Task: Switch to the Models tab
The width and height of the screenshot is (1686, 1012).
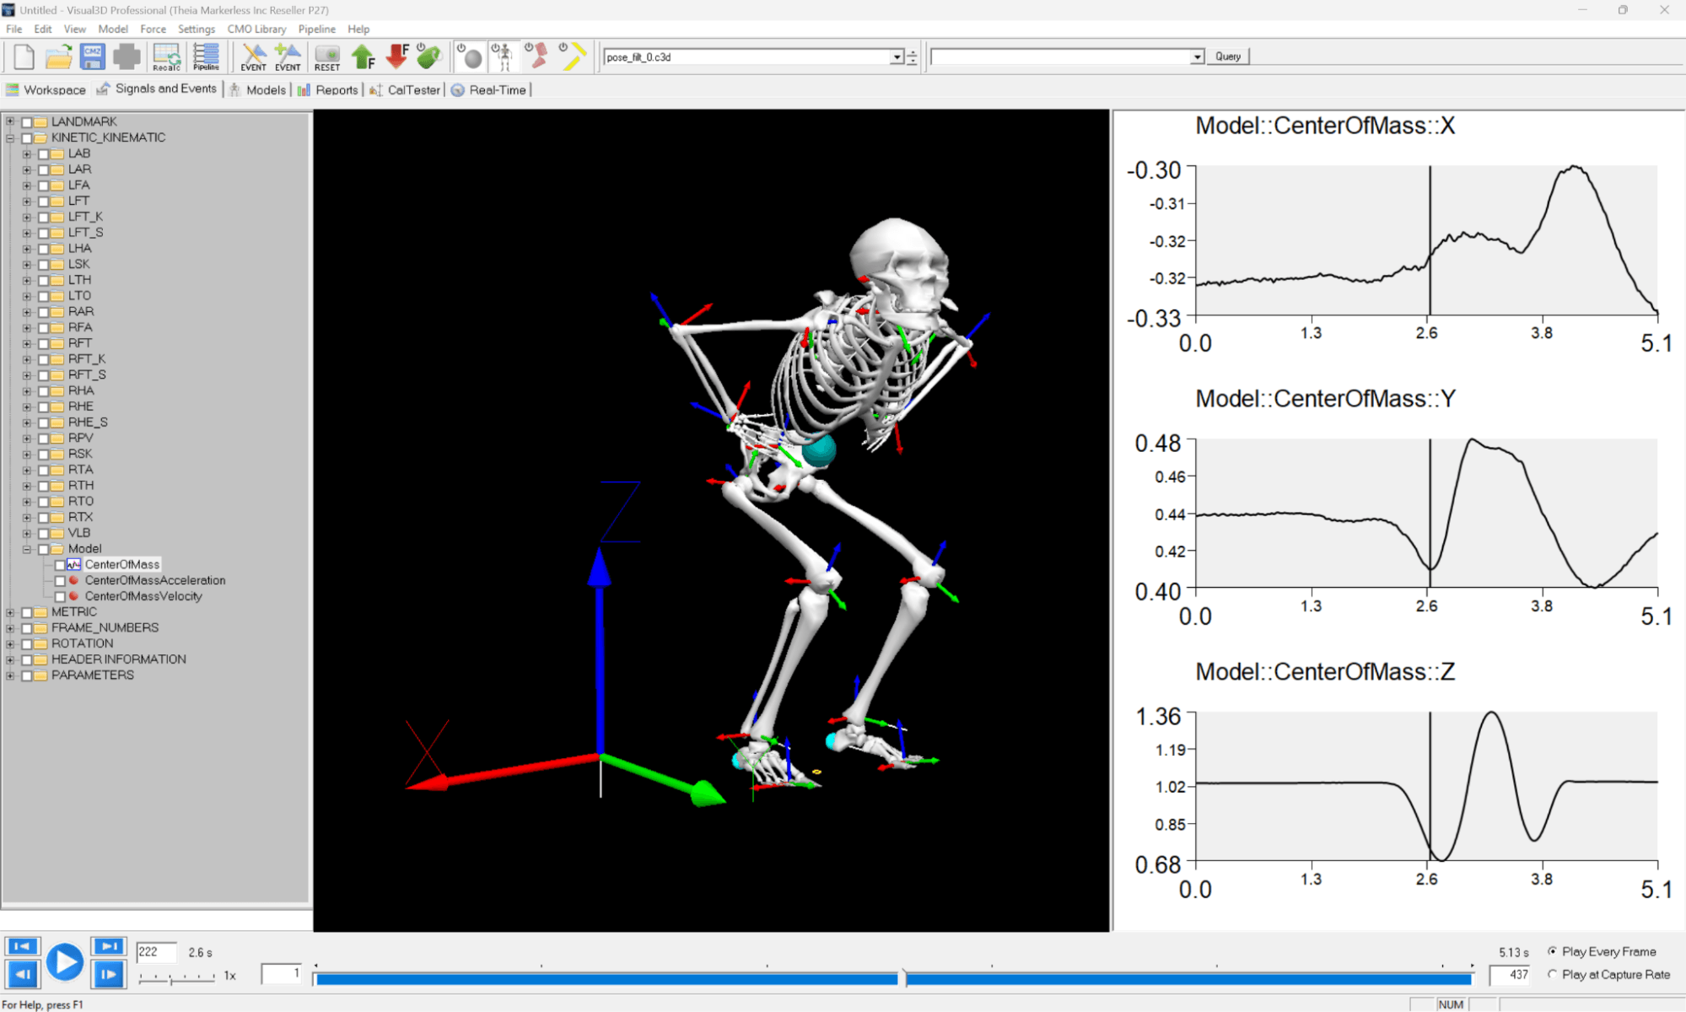Action: click(x=258, y=90)
